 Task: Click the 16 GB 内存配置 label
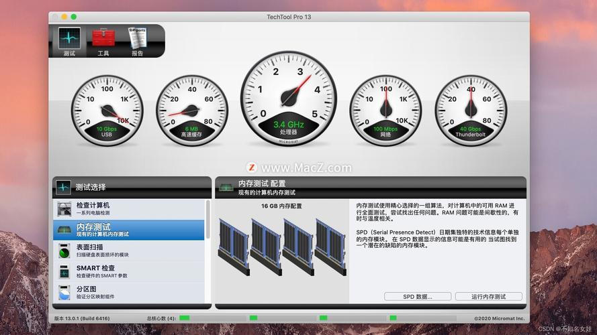click(x=281, y=206)
